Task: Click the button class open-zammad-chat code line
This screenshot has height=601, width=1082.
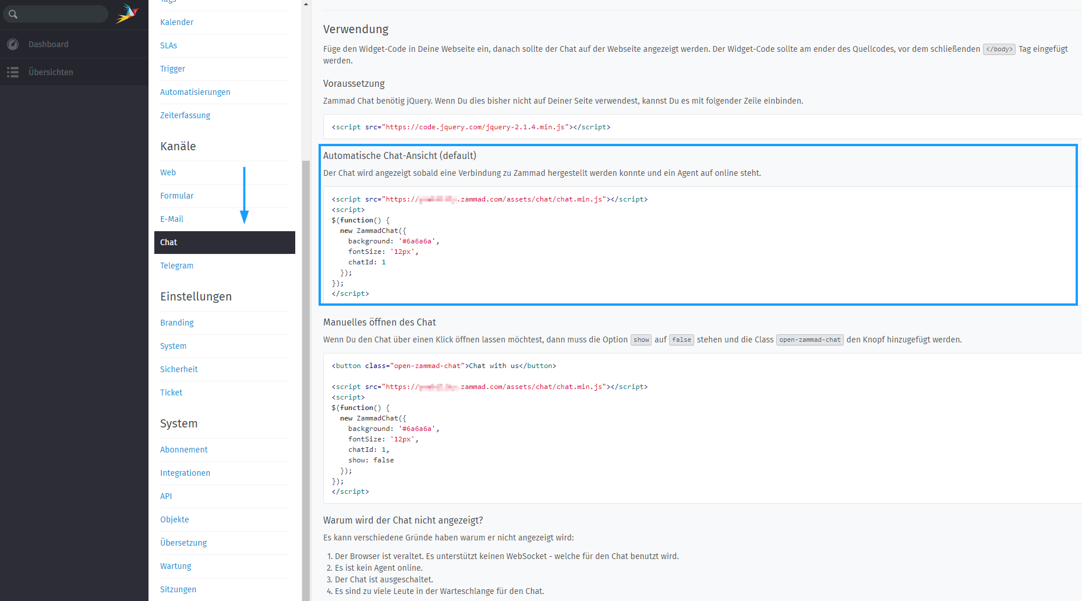Action: pos(444,366)
